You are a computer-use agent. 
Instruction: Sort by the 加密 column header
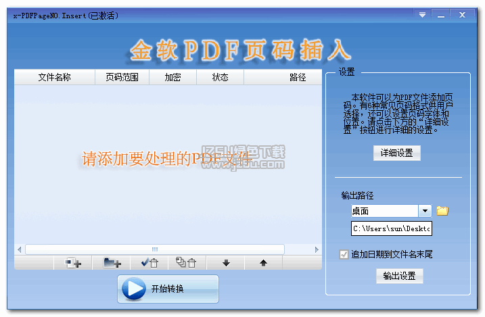click(x=172, y=77)
